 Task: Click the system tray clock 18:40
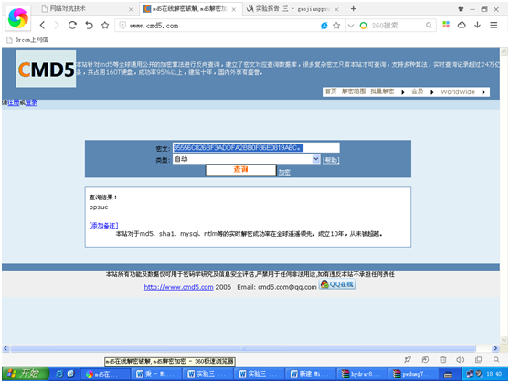[x=494, y=374]
